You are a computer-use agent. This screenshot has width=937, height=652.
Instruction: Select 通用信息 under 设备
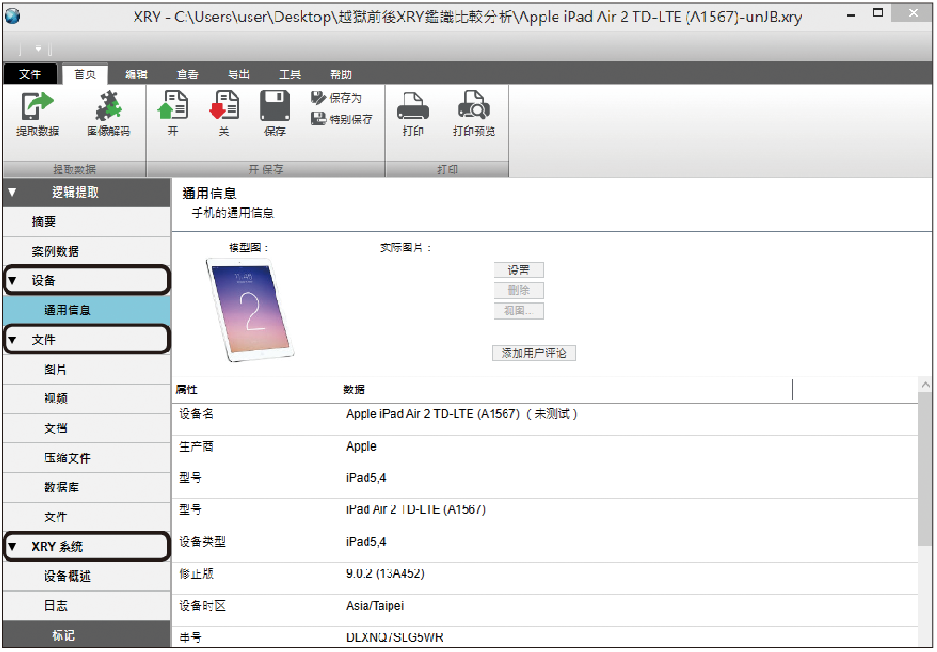click(x=86, y=310)
